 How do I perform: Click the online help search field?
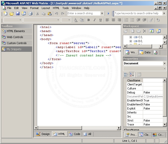click(x=138, y=14)
